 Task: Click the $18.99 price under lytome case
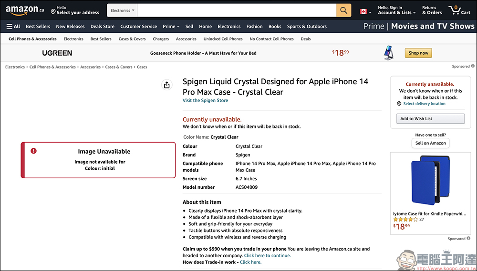pos(401,226)
